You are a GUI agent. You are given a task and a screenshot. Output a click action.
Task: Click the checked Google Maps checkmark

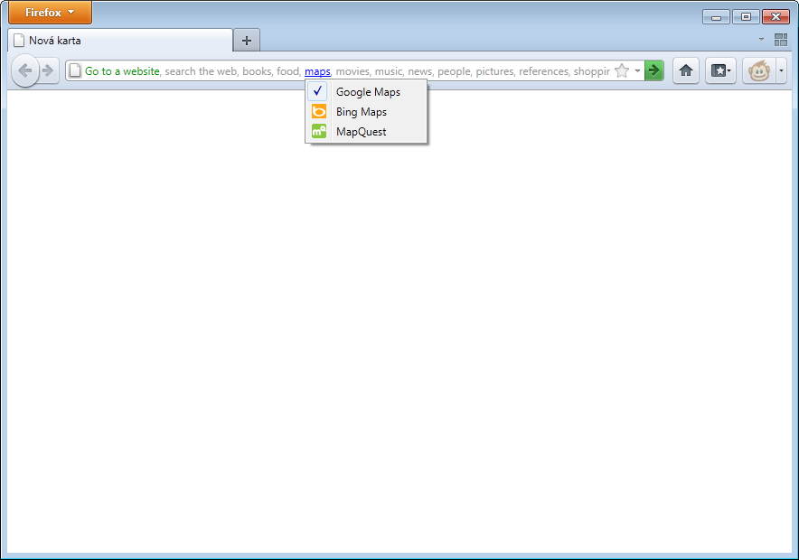click(x=318, y=92)
